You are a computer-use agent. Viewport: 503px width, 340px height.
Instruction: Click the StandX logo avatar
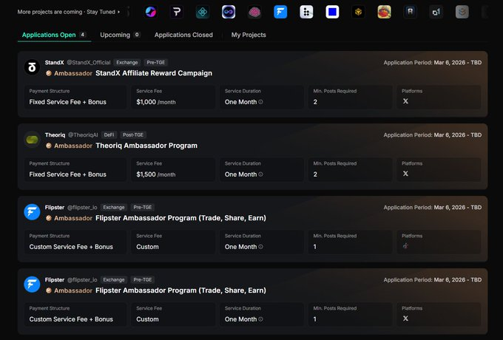click(32, 67)
